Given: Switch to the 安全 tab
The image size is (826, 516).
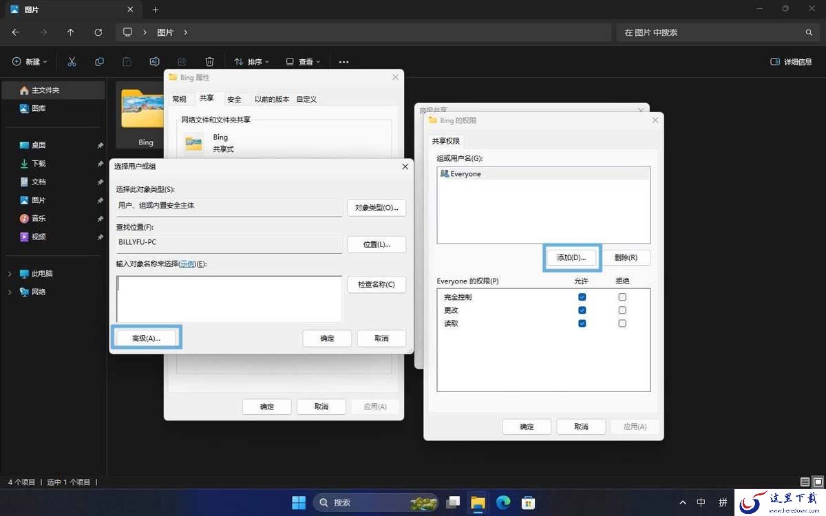Looking at the screenshot, I should tap(235, 99).
